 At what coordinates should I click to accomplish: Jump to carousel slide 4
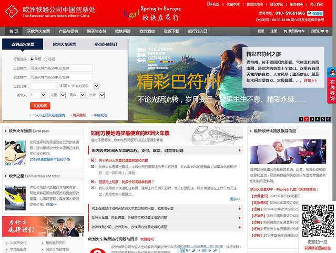click(318, 119)
